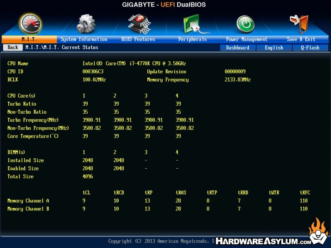Click the CPU ID value 000306C3
The image size is (331, 248).
[93, 72]
